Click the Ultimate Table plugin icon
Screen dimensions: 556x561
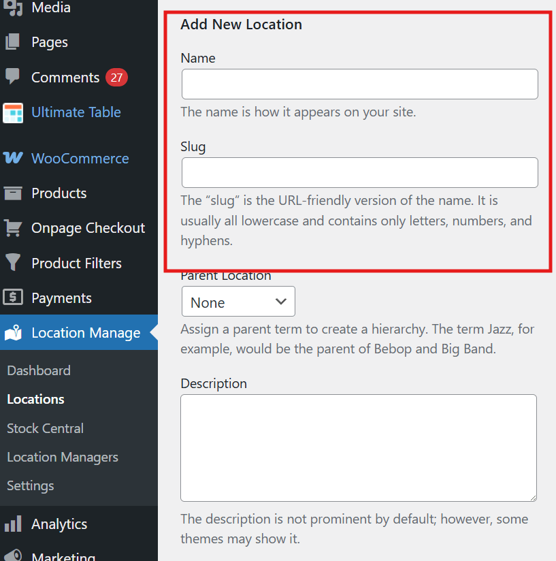click(x=14, y=112)
